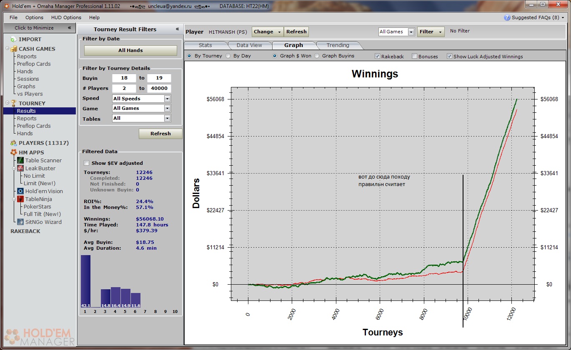The image size is (571, 350).
Task: Select the By Tourney radio button
Action: [189, 56]
